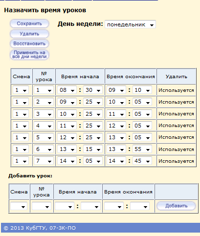This screenshot has width=200, height=236.
Task: Open the end hour 10 dropdown for lesson 2
Action: pos(116,102)
